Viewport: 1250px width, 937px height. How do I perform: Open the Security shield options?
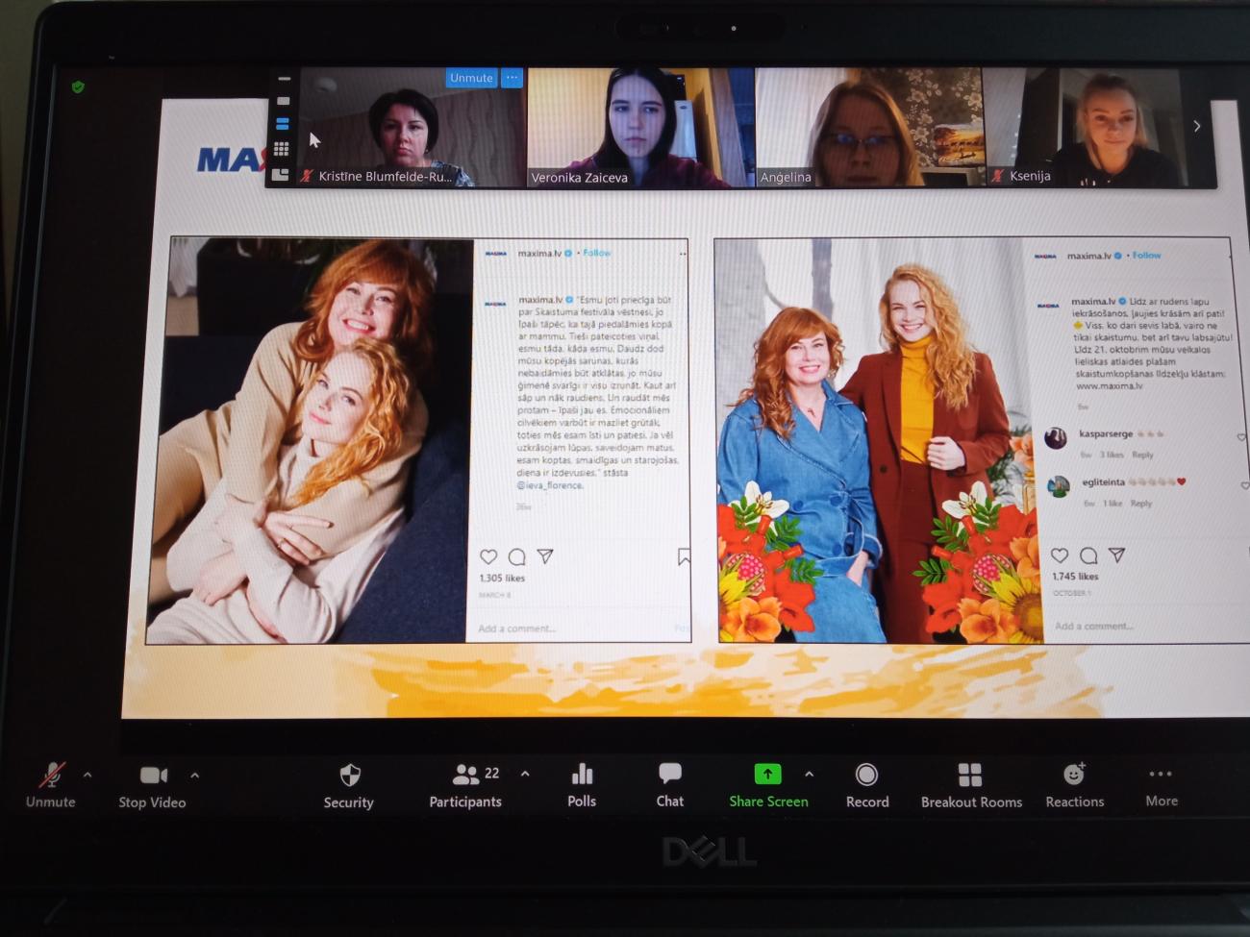(x=349, y=785)
